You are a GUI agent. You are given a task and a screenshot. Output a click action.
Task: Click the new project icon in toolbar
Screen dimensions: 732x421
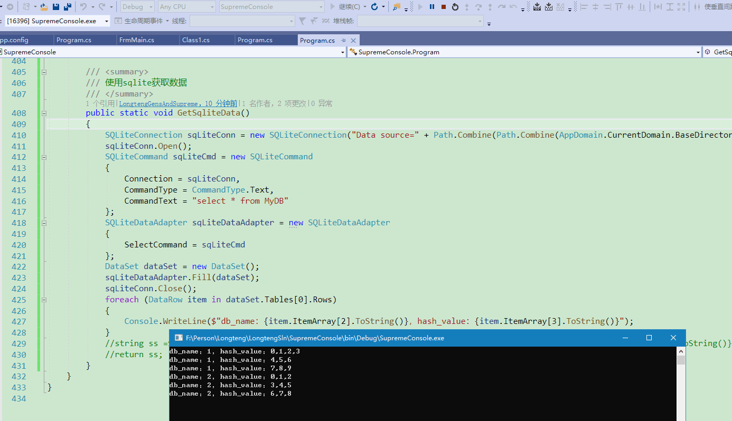[26, 7]
